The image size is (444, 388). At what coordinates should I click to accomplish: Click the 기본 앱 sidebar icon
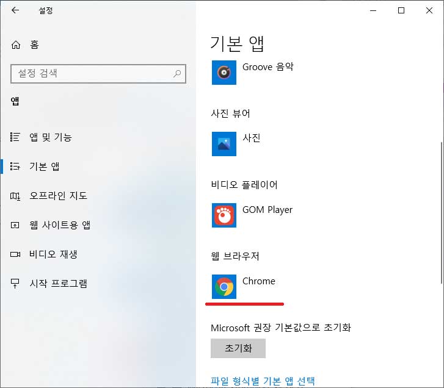click(x=15, y=167)
